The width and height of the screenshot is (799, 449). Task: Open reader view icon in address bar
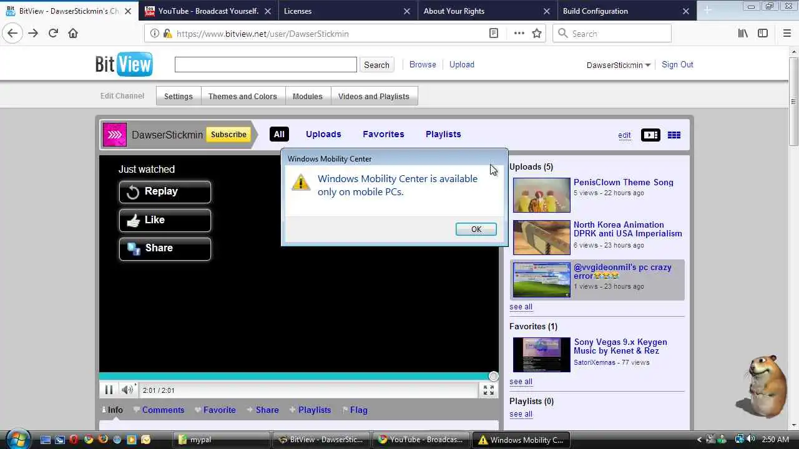pyautogui.click(x=494, y=34)
